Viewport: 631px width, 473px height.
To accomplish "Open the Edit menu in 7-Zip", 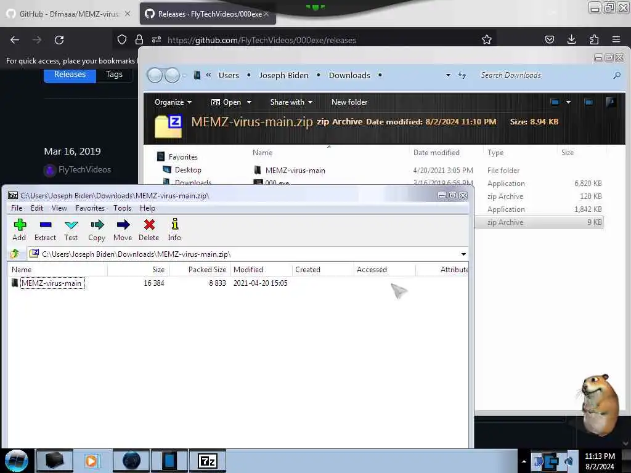I will pyautogui.click(x=36, y=208).
